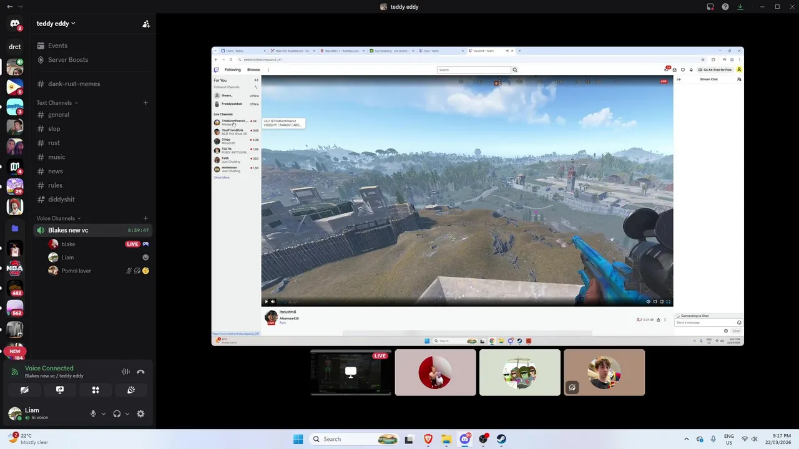Open microphone input options chevron

click(104, 413)
